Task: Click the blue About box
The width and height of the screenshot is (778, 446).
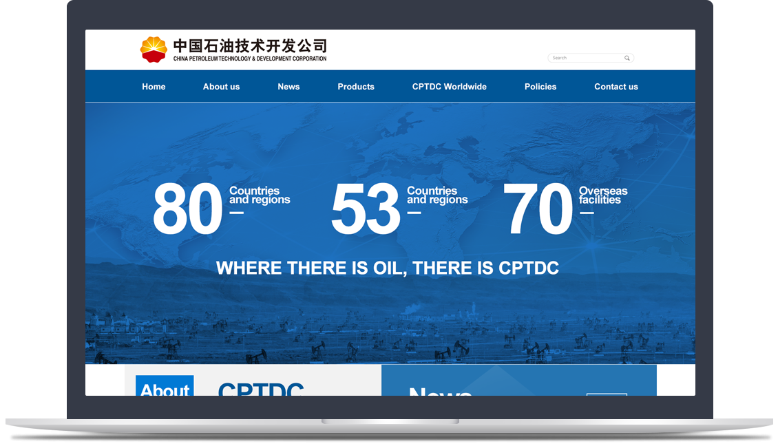Action: tap(165, 385)
